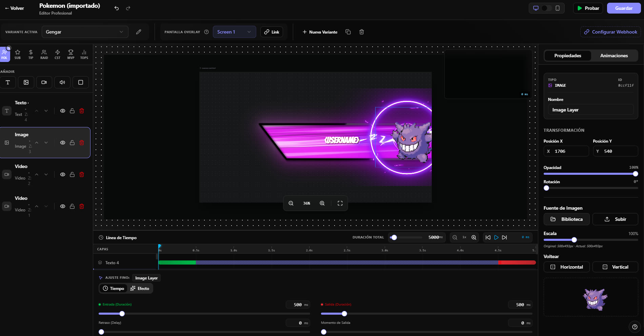Lock the Image layer
The image size is (644, 336).
pyautogui.click(x=72, y=143)
